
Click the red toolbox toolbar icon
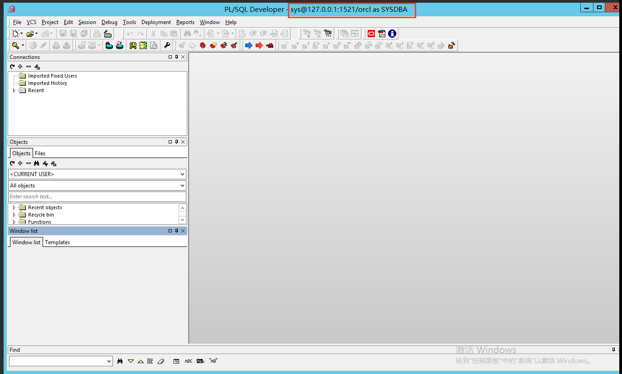pyautogui.click(x=270, y=45)
